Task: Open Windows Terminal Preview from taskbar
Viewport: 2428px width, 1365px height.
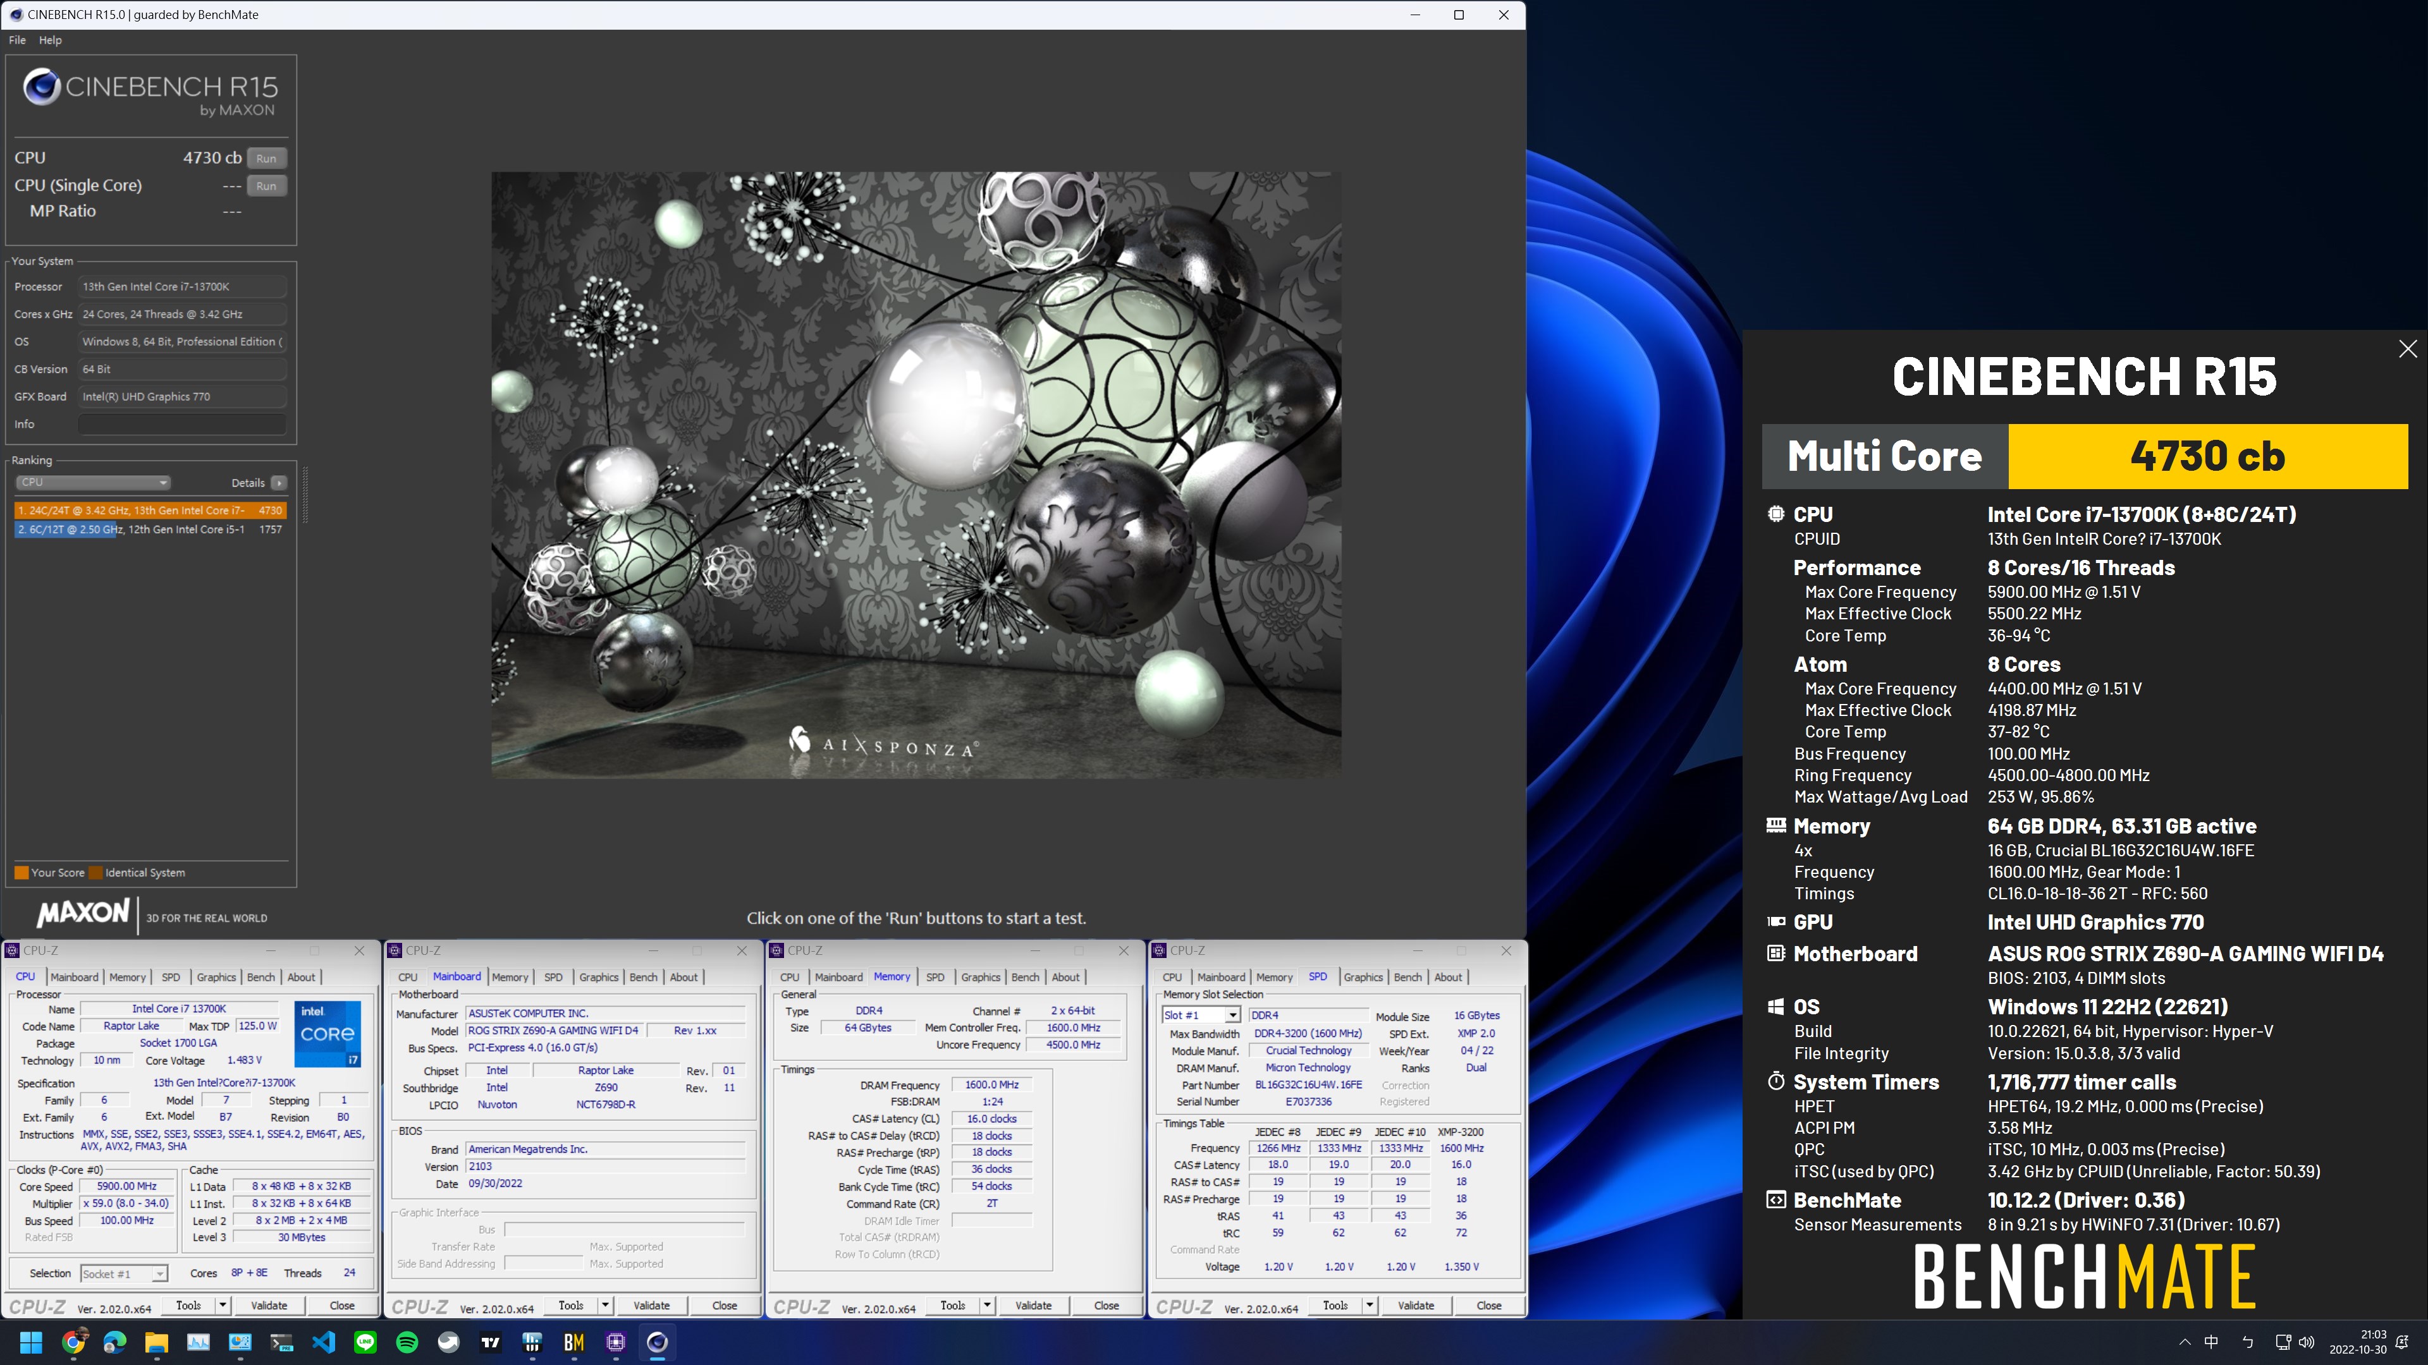Action: tap(282, 1342)
